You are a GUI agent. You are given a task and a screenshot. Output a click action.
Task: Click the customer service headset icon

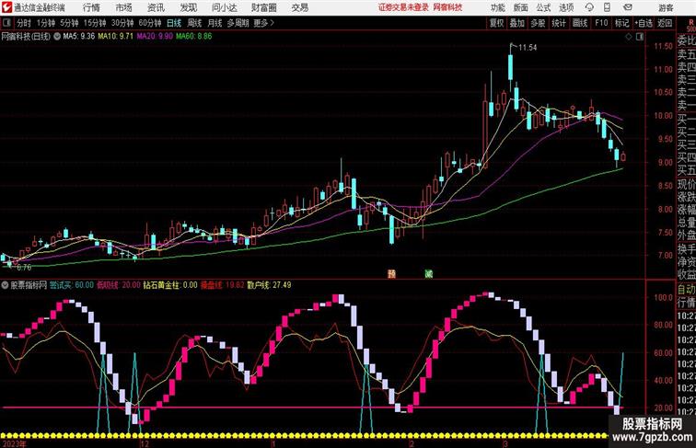point(589,7)
